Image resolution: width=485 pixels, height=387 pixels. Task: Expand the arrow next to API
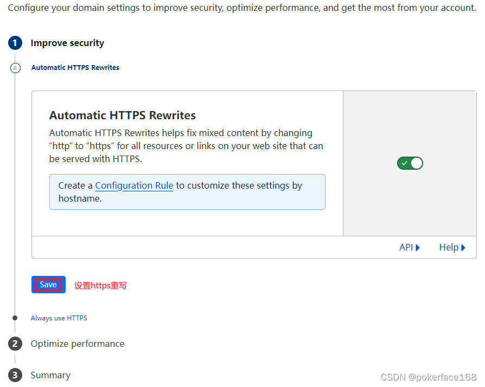[418, 248]
